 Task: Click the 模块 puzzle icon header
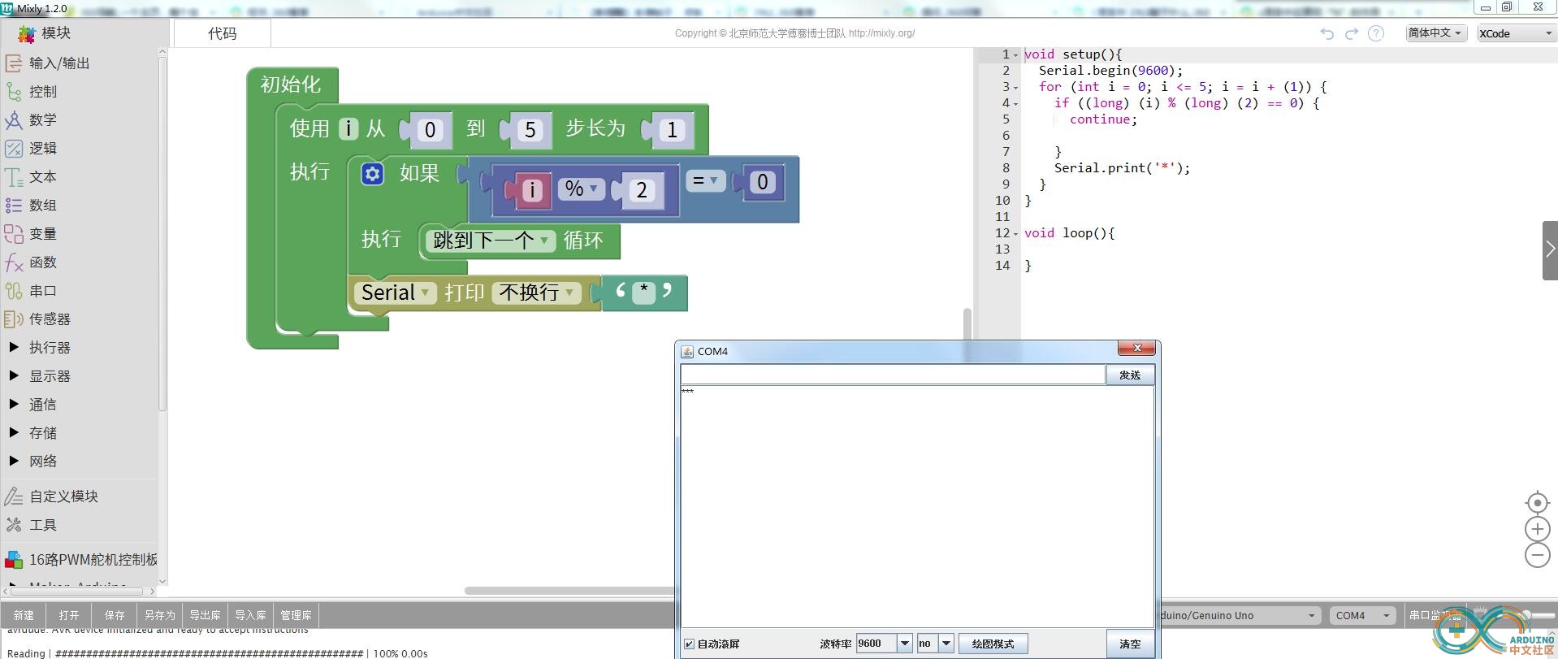tap(27, 33)
